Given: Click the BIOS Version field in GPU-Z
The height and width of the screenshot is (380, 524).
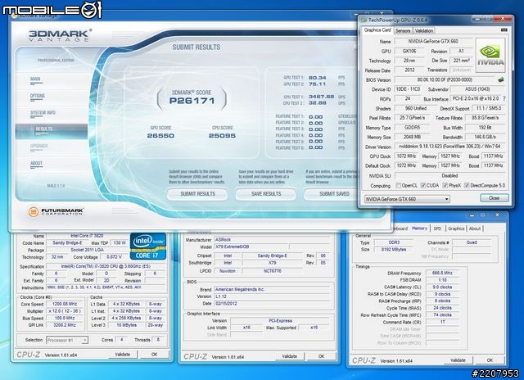Looking at the screenshot, I should pos(445,80).
